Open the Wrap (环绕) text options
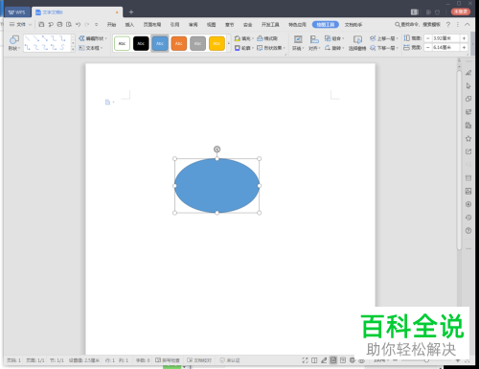The width and height of the screenshot is (479, 369). click(x=298, y=43)
